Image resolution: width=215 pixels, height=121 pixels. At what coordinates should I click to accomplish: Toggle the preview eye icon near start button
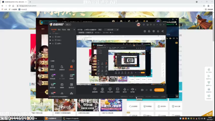(x=146, y=90)
